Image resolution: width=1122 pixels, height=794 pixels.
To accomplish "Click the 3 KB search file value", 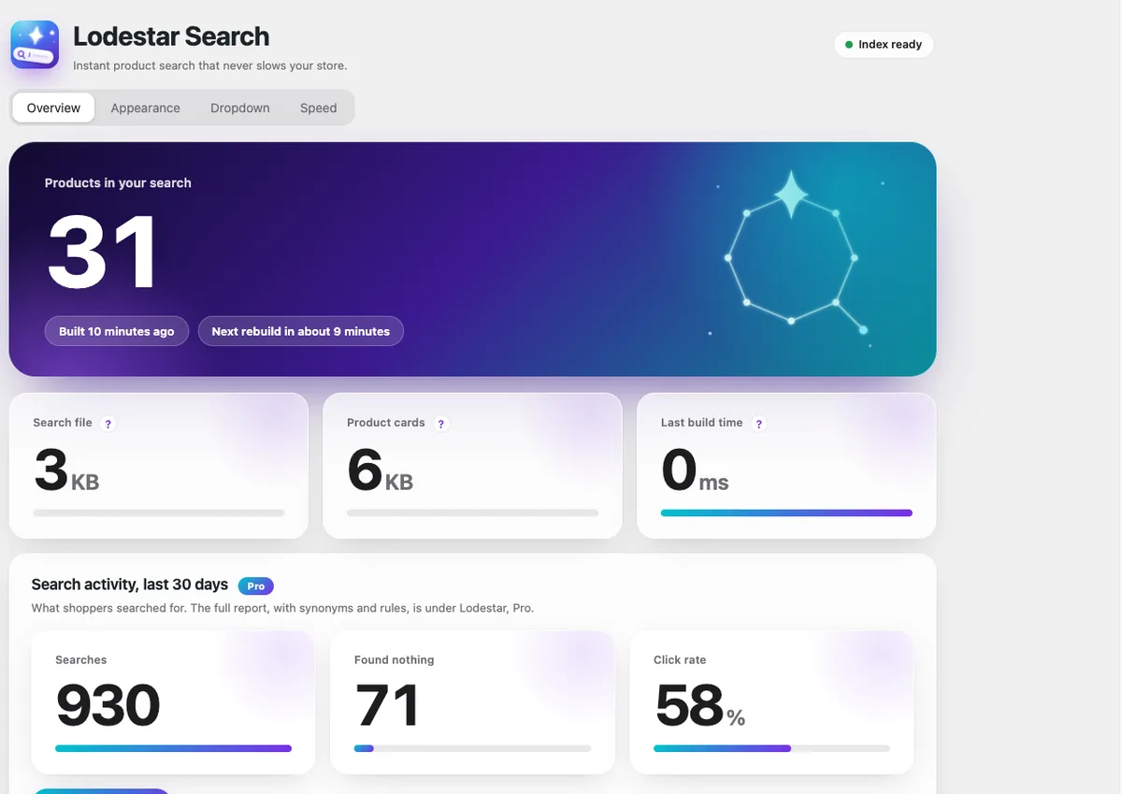I will (x=66, y=470).
